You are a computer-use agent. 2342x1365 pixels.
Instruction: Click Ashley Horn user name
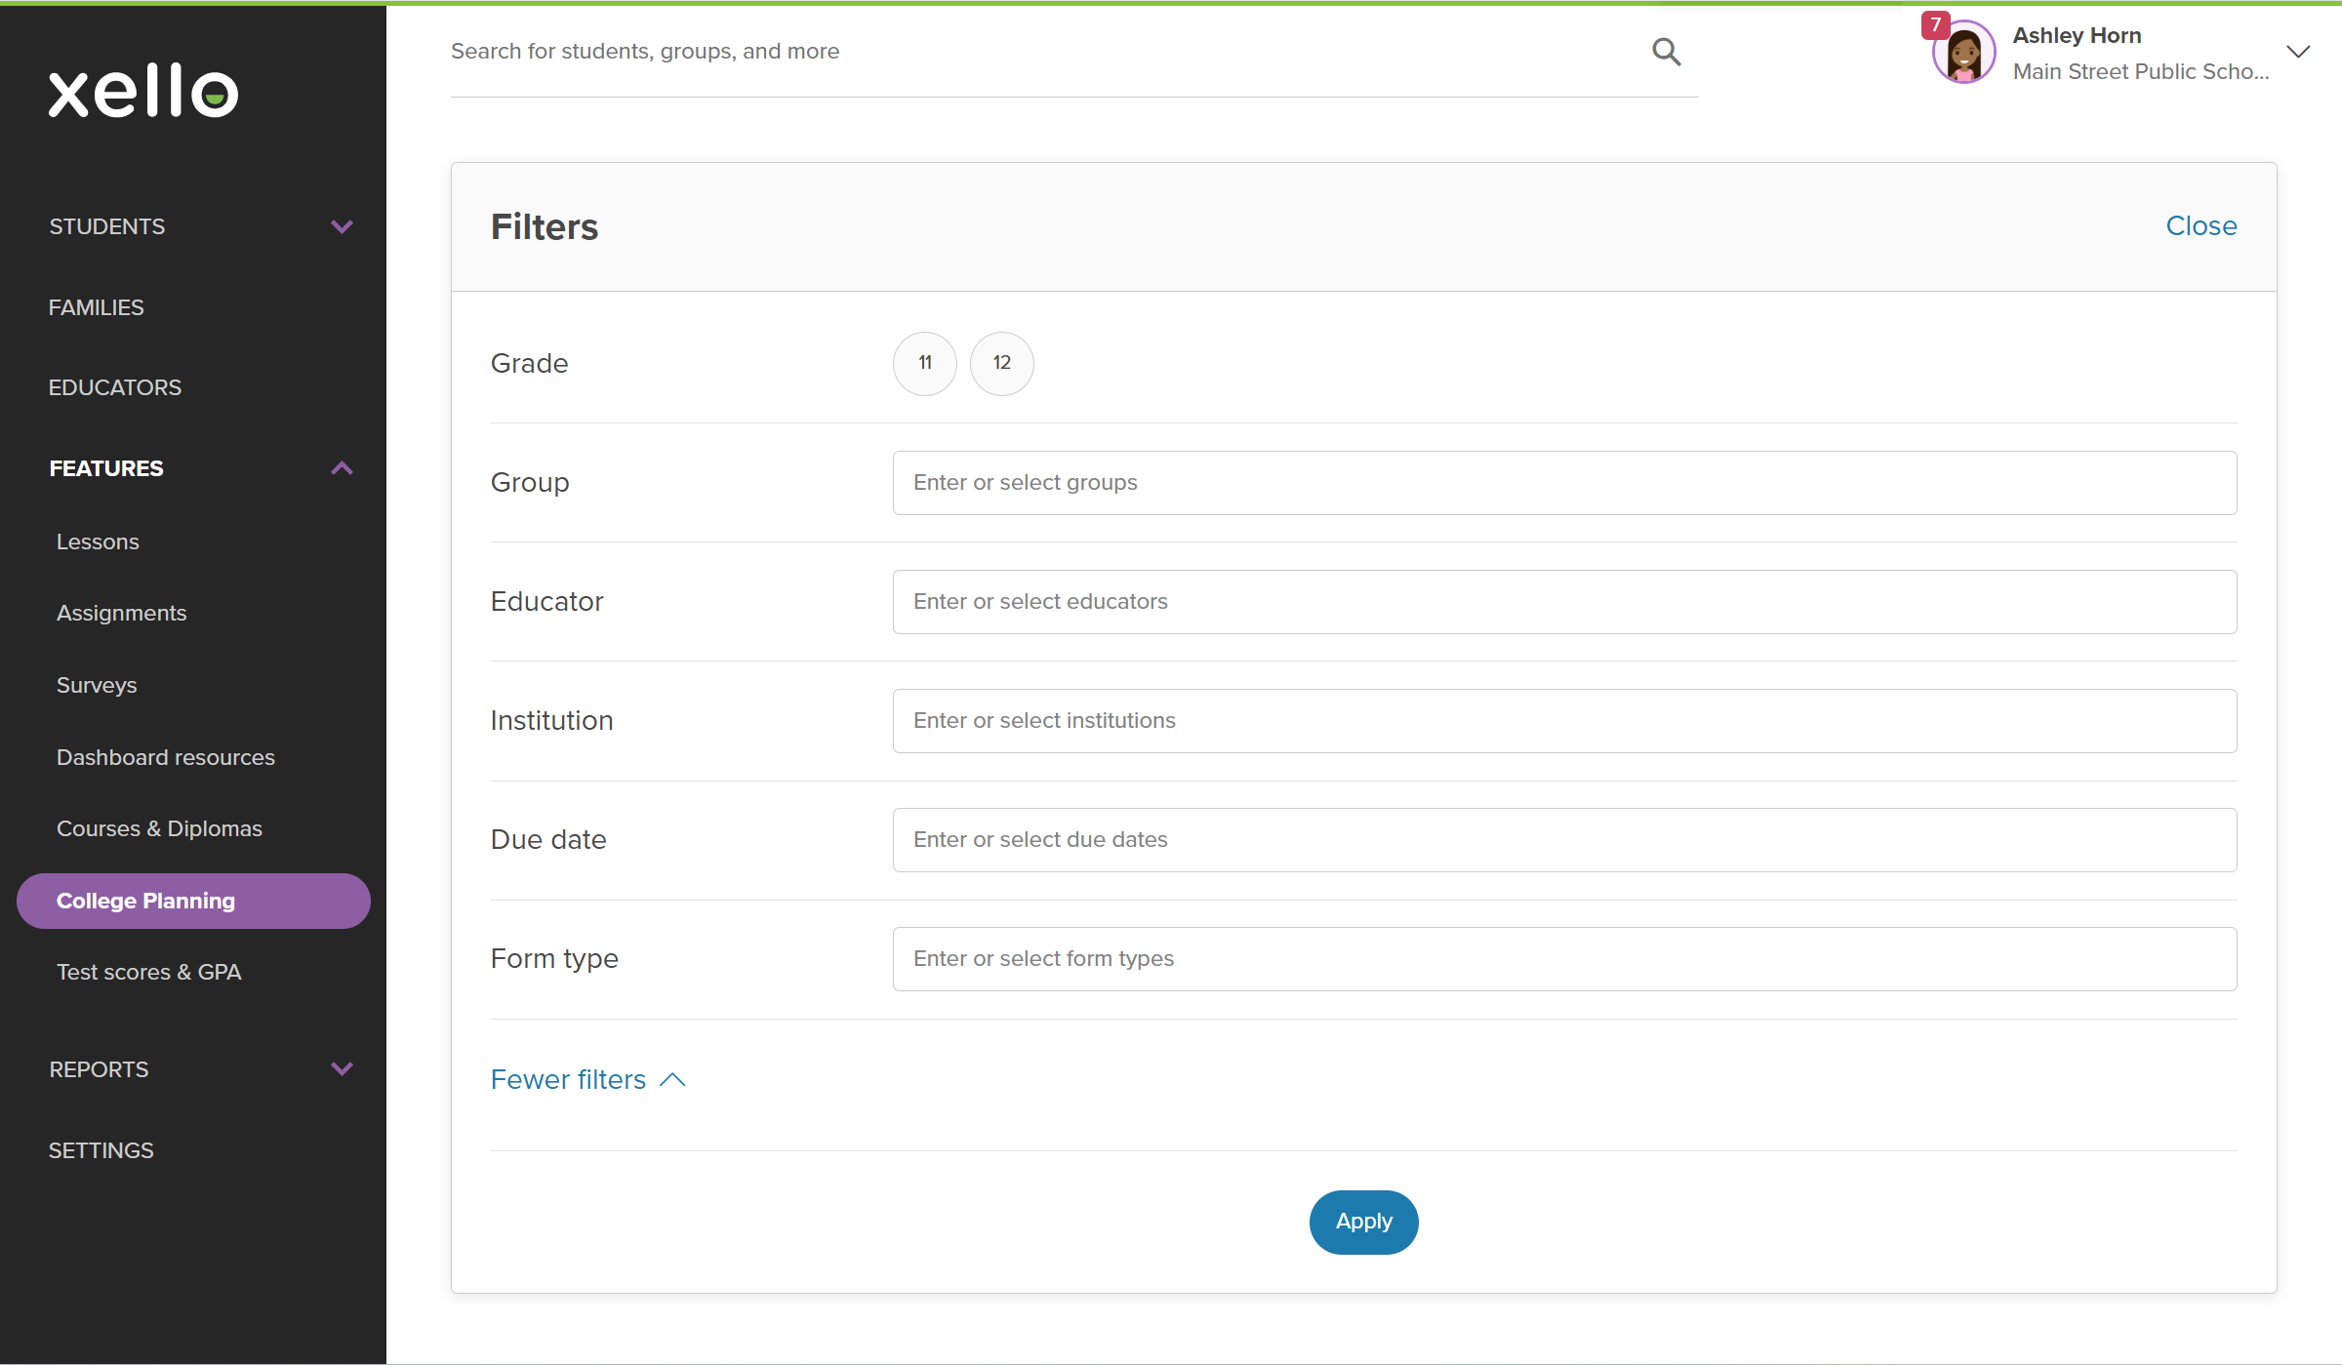click(x=2077, y=35)
